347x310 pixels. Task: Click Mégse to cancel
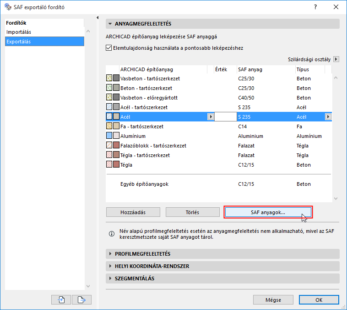(273, 300)
